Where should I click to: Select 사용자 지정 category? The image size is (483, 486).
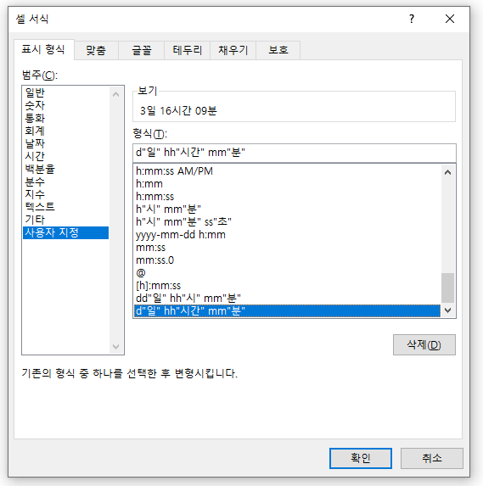pos(65,232)
